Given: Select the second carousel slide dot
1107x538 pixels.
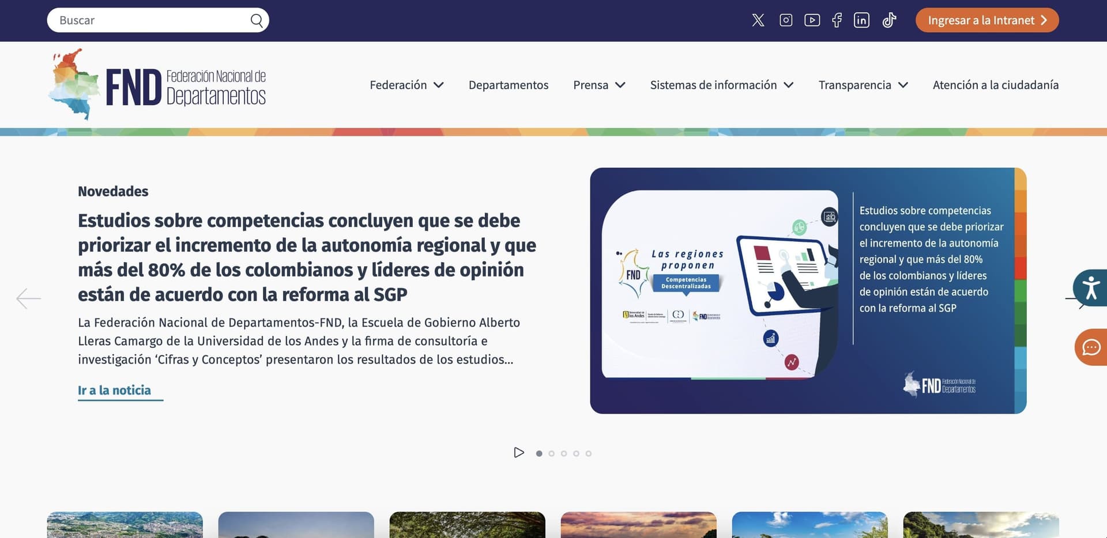Looking at the screenshot, I should [552, 453].
